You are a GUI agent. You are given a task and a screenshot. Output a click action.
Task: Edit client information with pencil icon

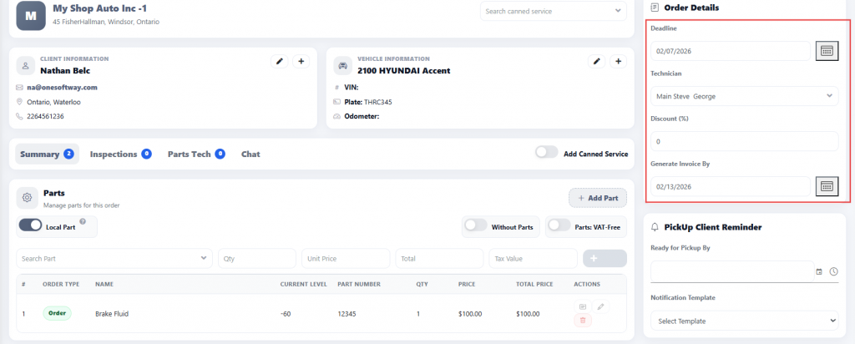point(280,61)
